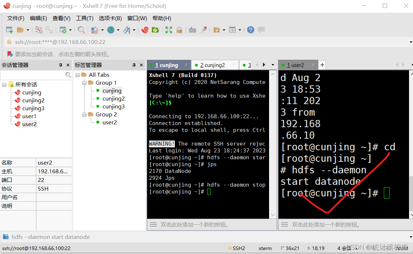Select cunjing3 session in session manager

tap(33, 108)
